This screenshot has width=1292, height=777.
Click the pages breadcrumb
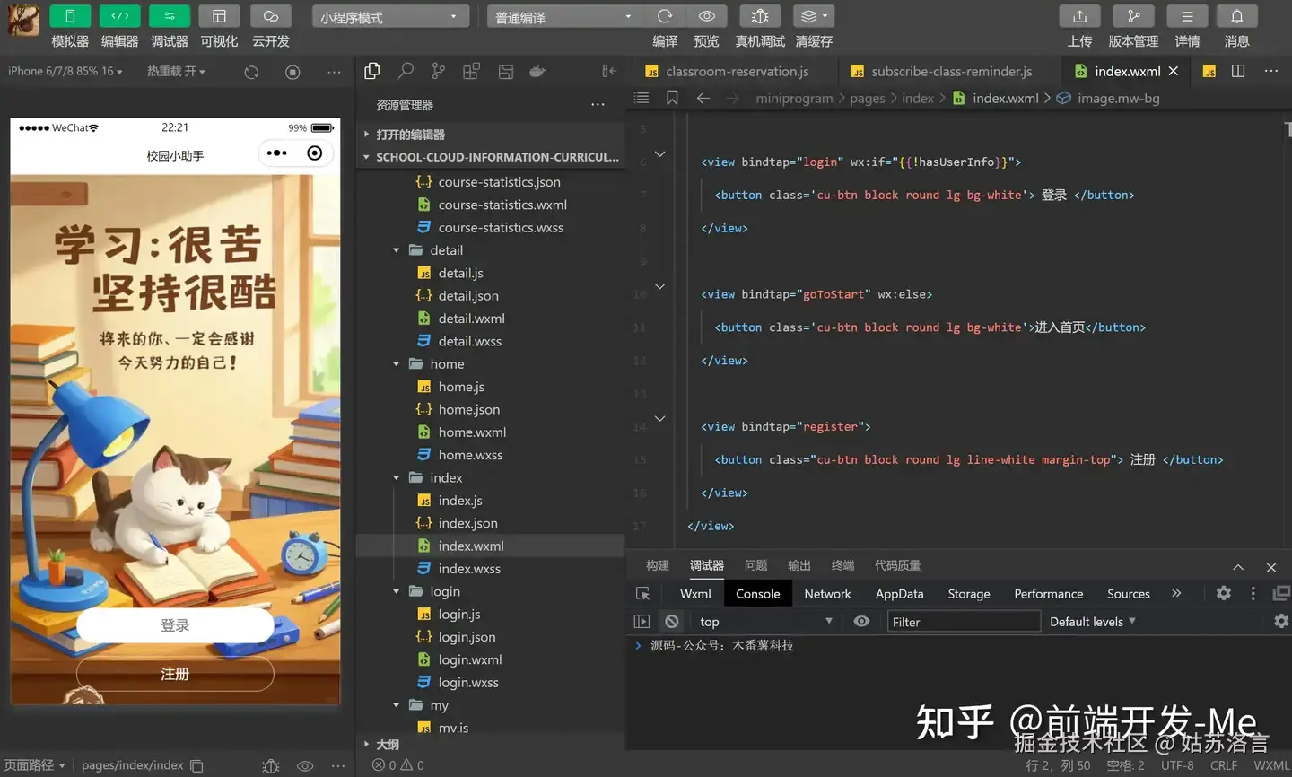click(867, 98)
